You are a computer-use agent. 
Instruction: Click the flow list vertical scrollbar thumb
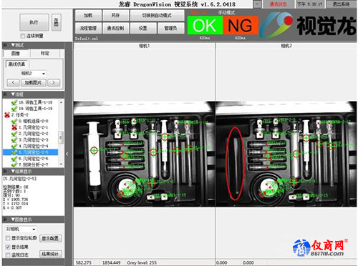click(61, 137)
